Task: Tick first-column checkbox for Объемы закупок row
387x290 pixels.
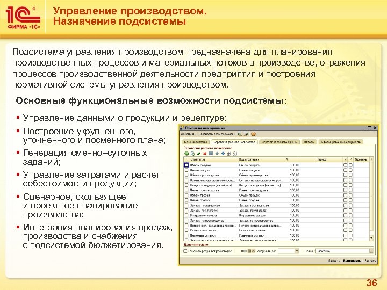Action: (187, 165)
